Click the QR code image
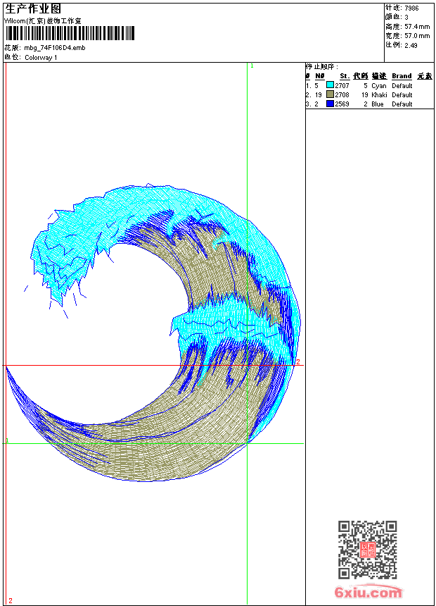The height and width of the screenshot is (606, 436). 367,550
